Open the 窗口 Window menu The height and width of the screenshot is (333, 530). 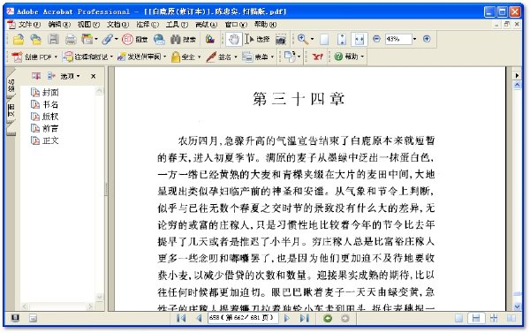pyautogui.click(x=236, y=25)
